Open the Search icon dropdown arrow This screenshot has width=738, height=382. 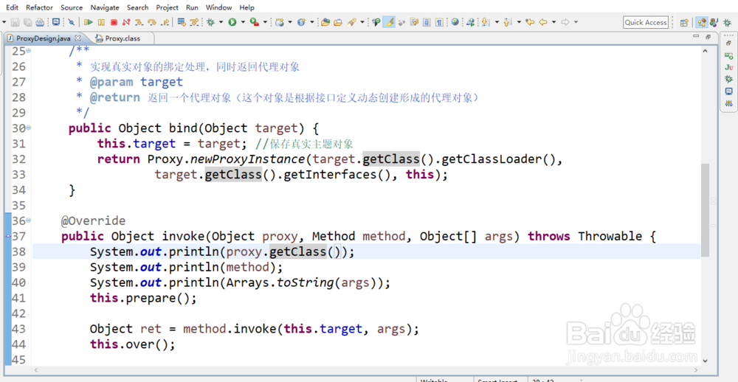pos(362,22)
